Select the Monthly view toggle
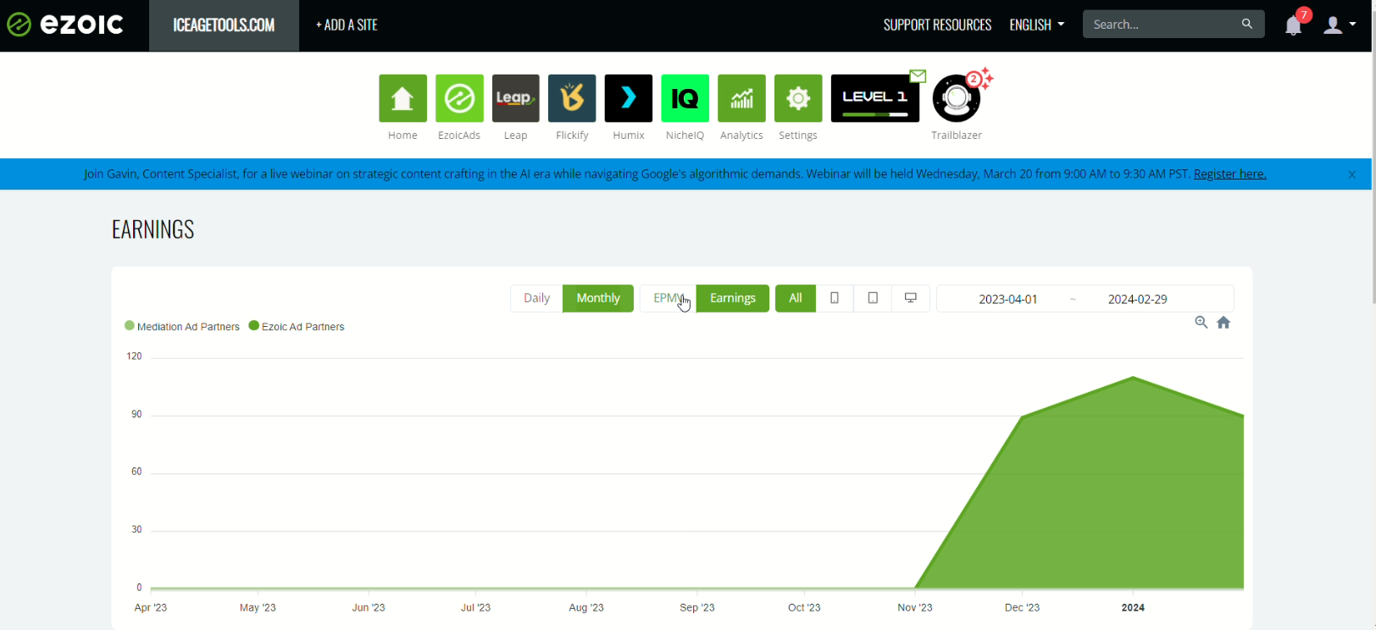 [x=598, y=298]
